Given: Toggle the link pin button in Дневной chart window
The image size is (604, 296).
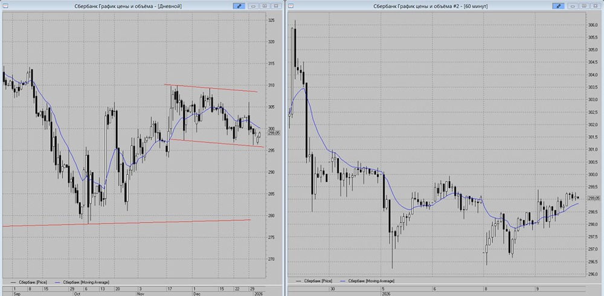Looking at the screenshot, I should (x=239, y=6).
